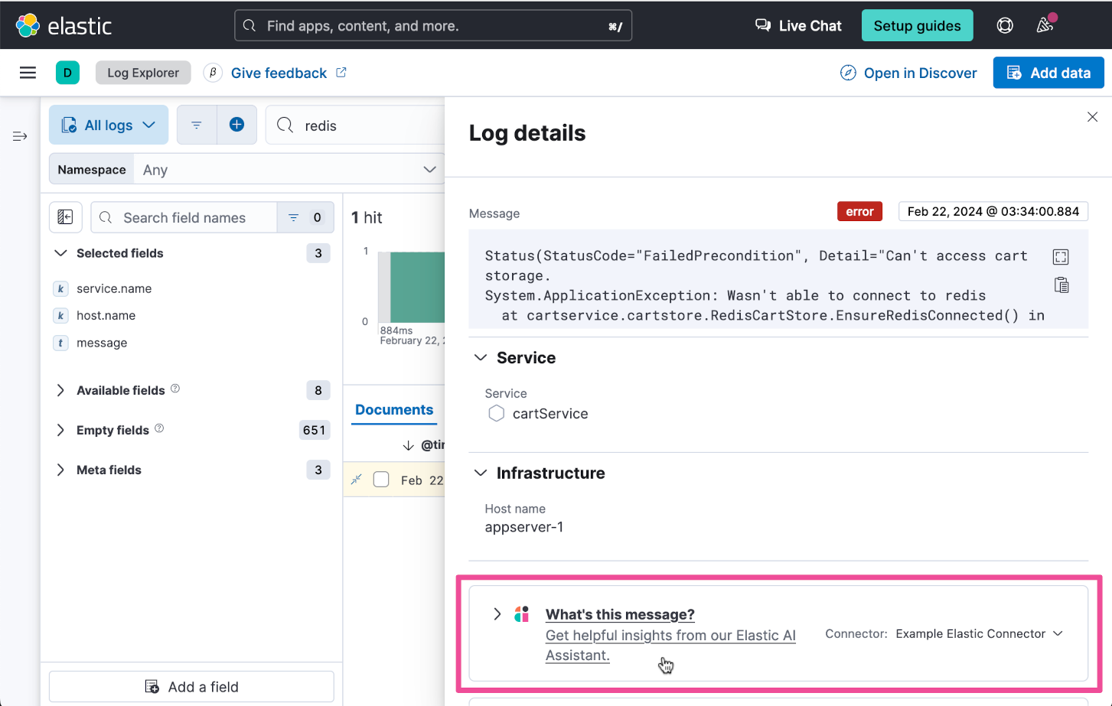
Task: Click the Add data button
Action: [x=1048, y=73]
